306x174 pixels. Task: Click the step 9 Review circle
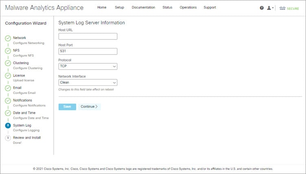(8, 138)
